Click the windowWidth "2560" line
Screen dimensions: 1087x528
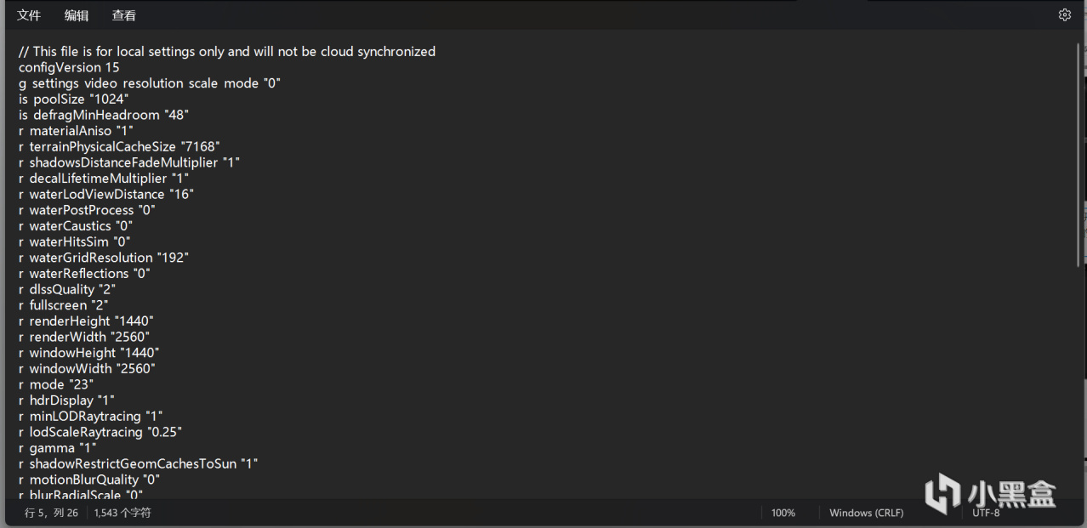87,368
